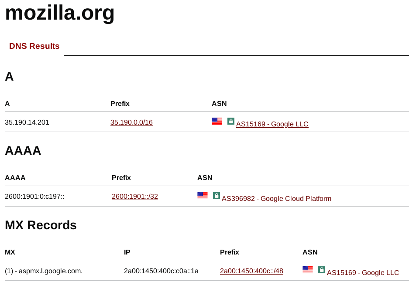Open the DNS Results tab

[x=34, y=46]
